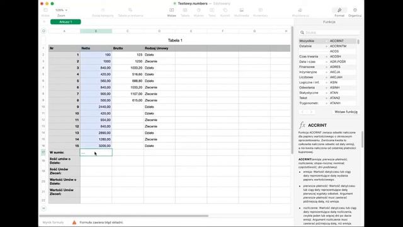Click the Współpracuj collaborate icon
Viewport: 403px width, 227px height.
coord(300,10)
